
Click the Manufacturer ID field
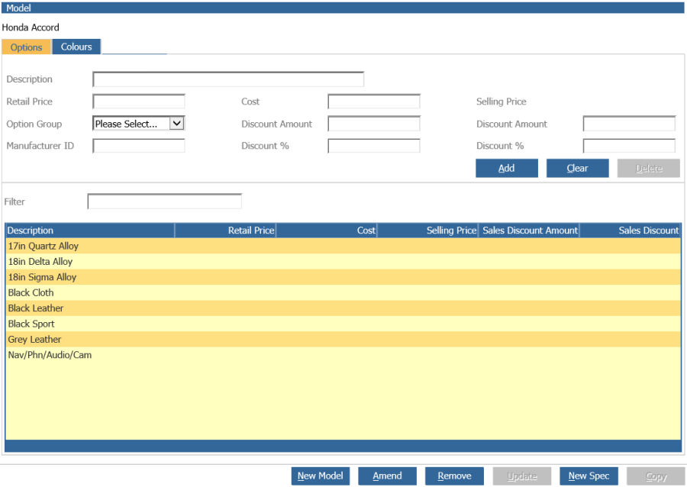pyautogui.click(x=139, y=146)
